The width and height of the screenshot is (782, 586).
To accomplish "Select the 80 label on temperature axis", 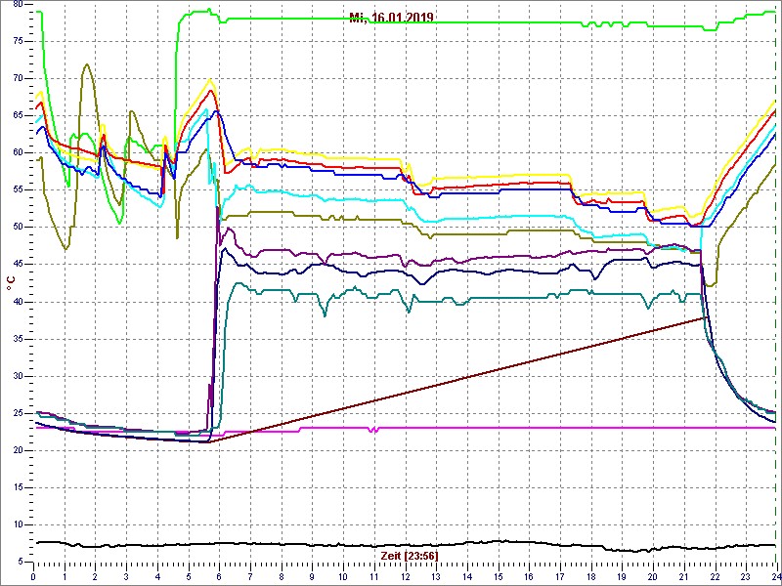I will point(18,4).
